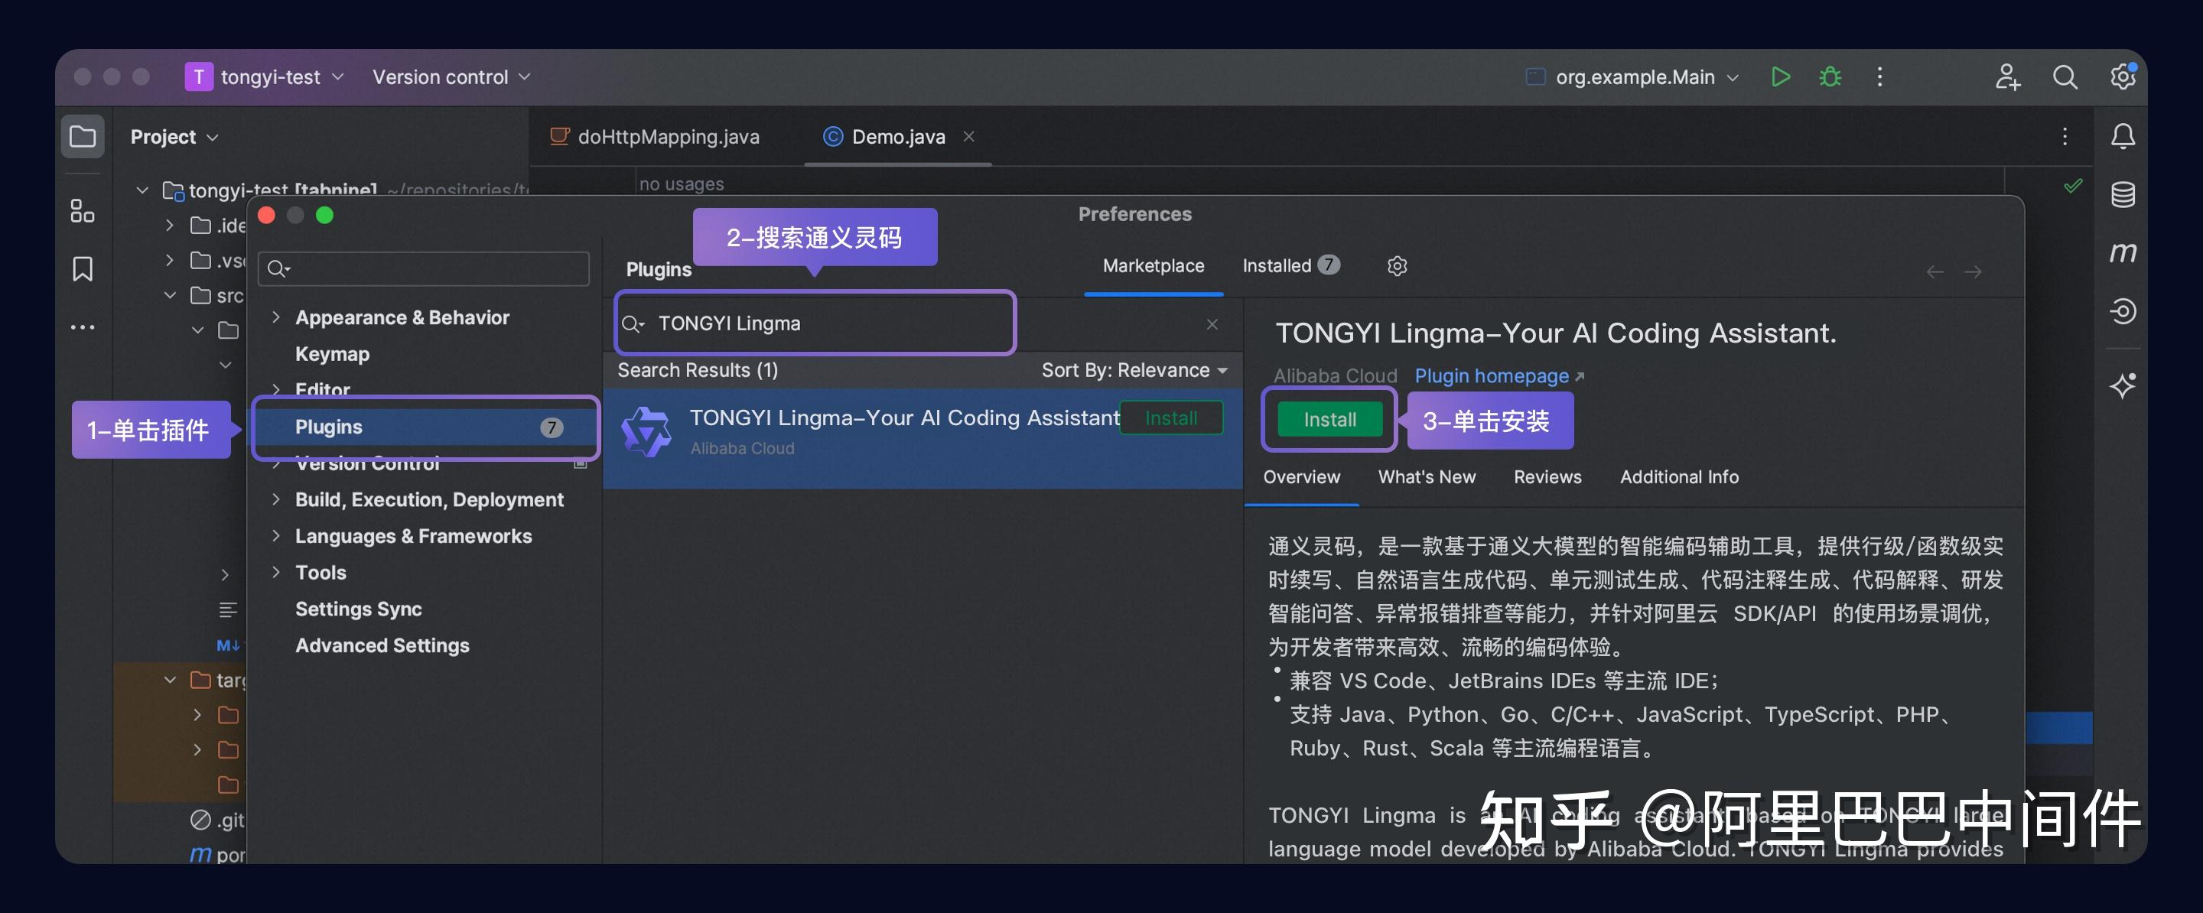Image resolution: width=2203 pixels, height=913 pixels.
Task: Open the What's New tab
Action: pyautogui.click(x=1427, y=477)
